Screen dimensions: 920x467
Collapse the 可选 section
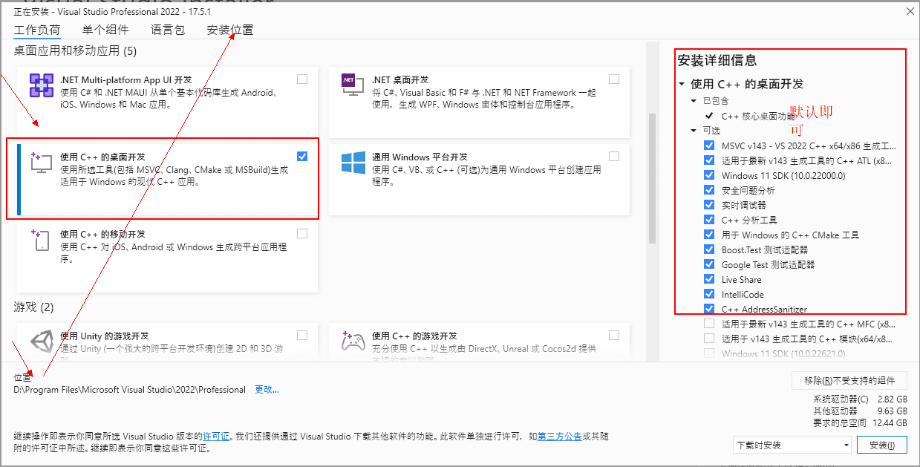[694, 130]
